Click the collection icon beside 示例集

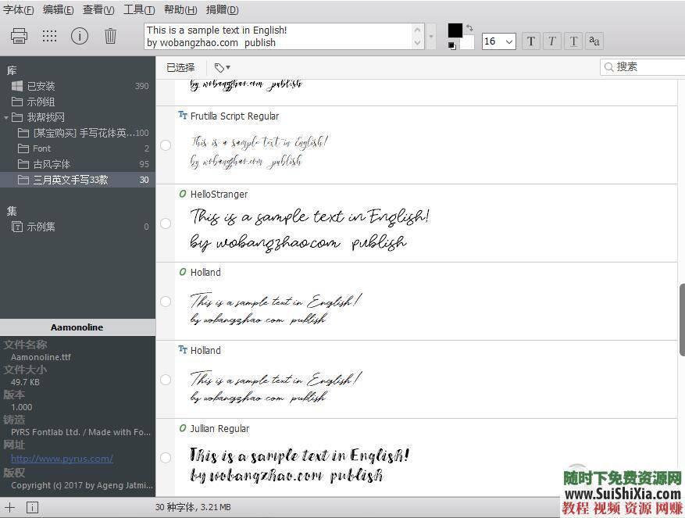click(17, 227)
